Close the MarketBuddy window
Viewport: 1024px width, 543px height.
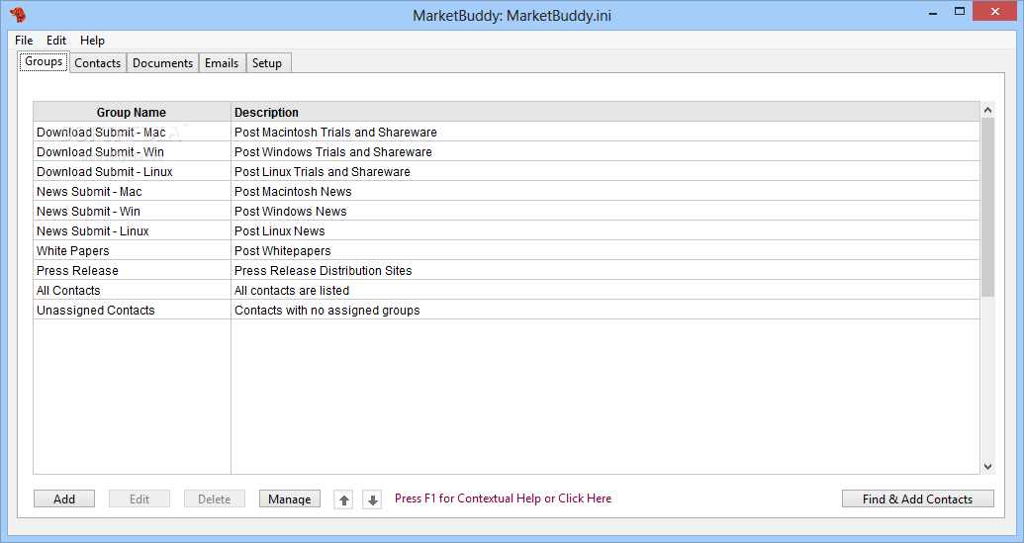pos(995,12)
